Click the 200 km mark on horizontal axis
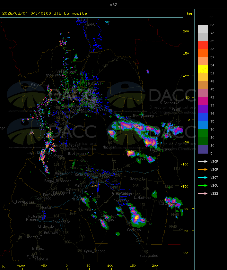Screen dimensions: 227x270 pos(155,266)
